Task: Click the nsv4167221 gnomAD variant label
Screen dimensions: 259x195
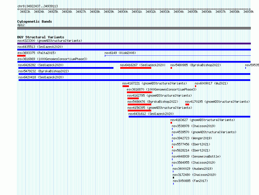Action: click(155, 83)
